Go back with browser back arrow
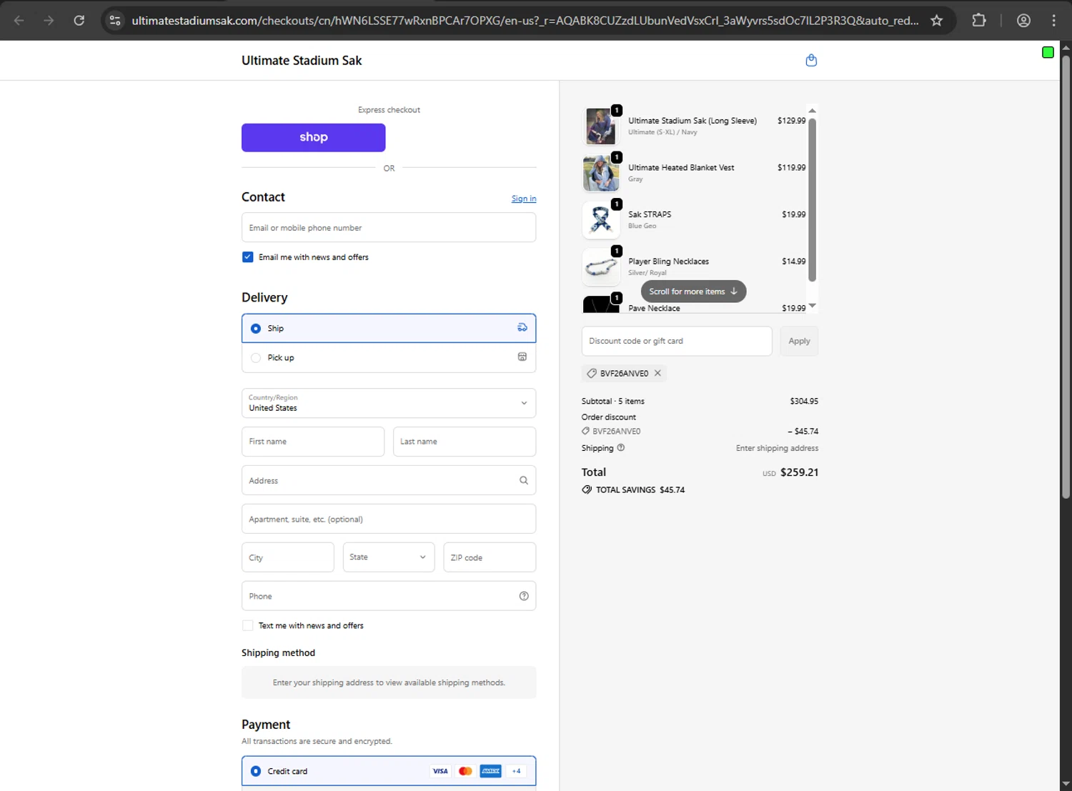Screen dimensions: 1072x791 point(19,20)
